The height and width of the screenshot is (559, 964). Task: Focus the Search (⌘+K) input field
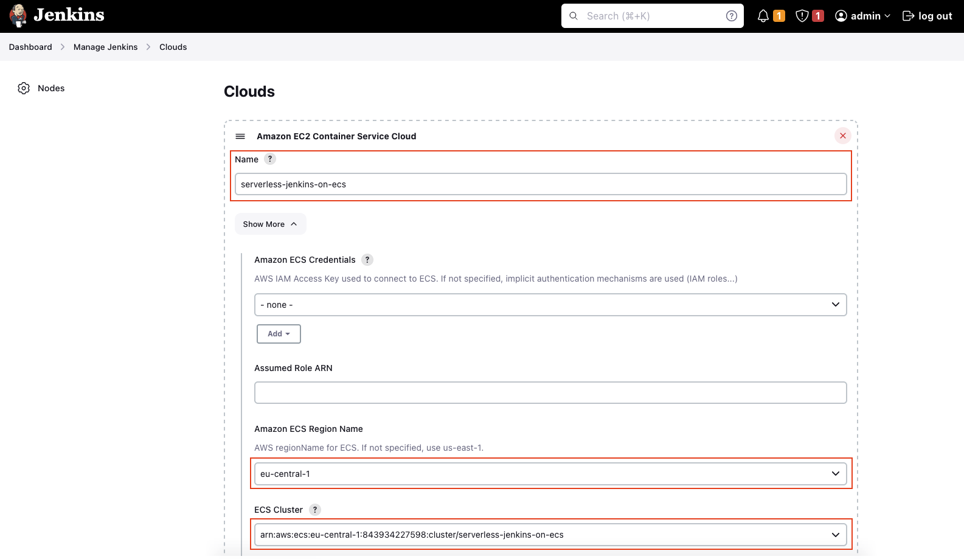coord(653,16)
